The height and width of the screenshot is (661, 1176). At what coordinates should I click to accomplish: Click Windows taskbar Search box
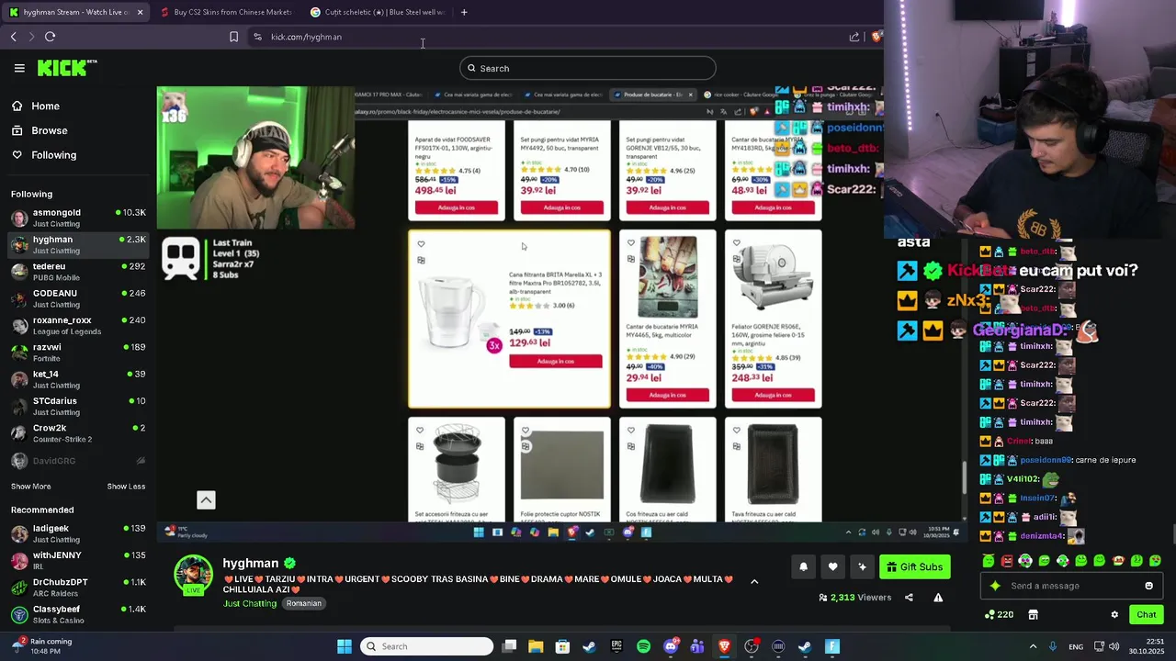pyautogui.click(x=426, y=646)
